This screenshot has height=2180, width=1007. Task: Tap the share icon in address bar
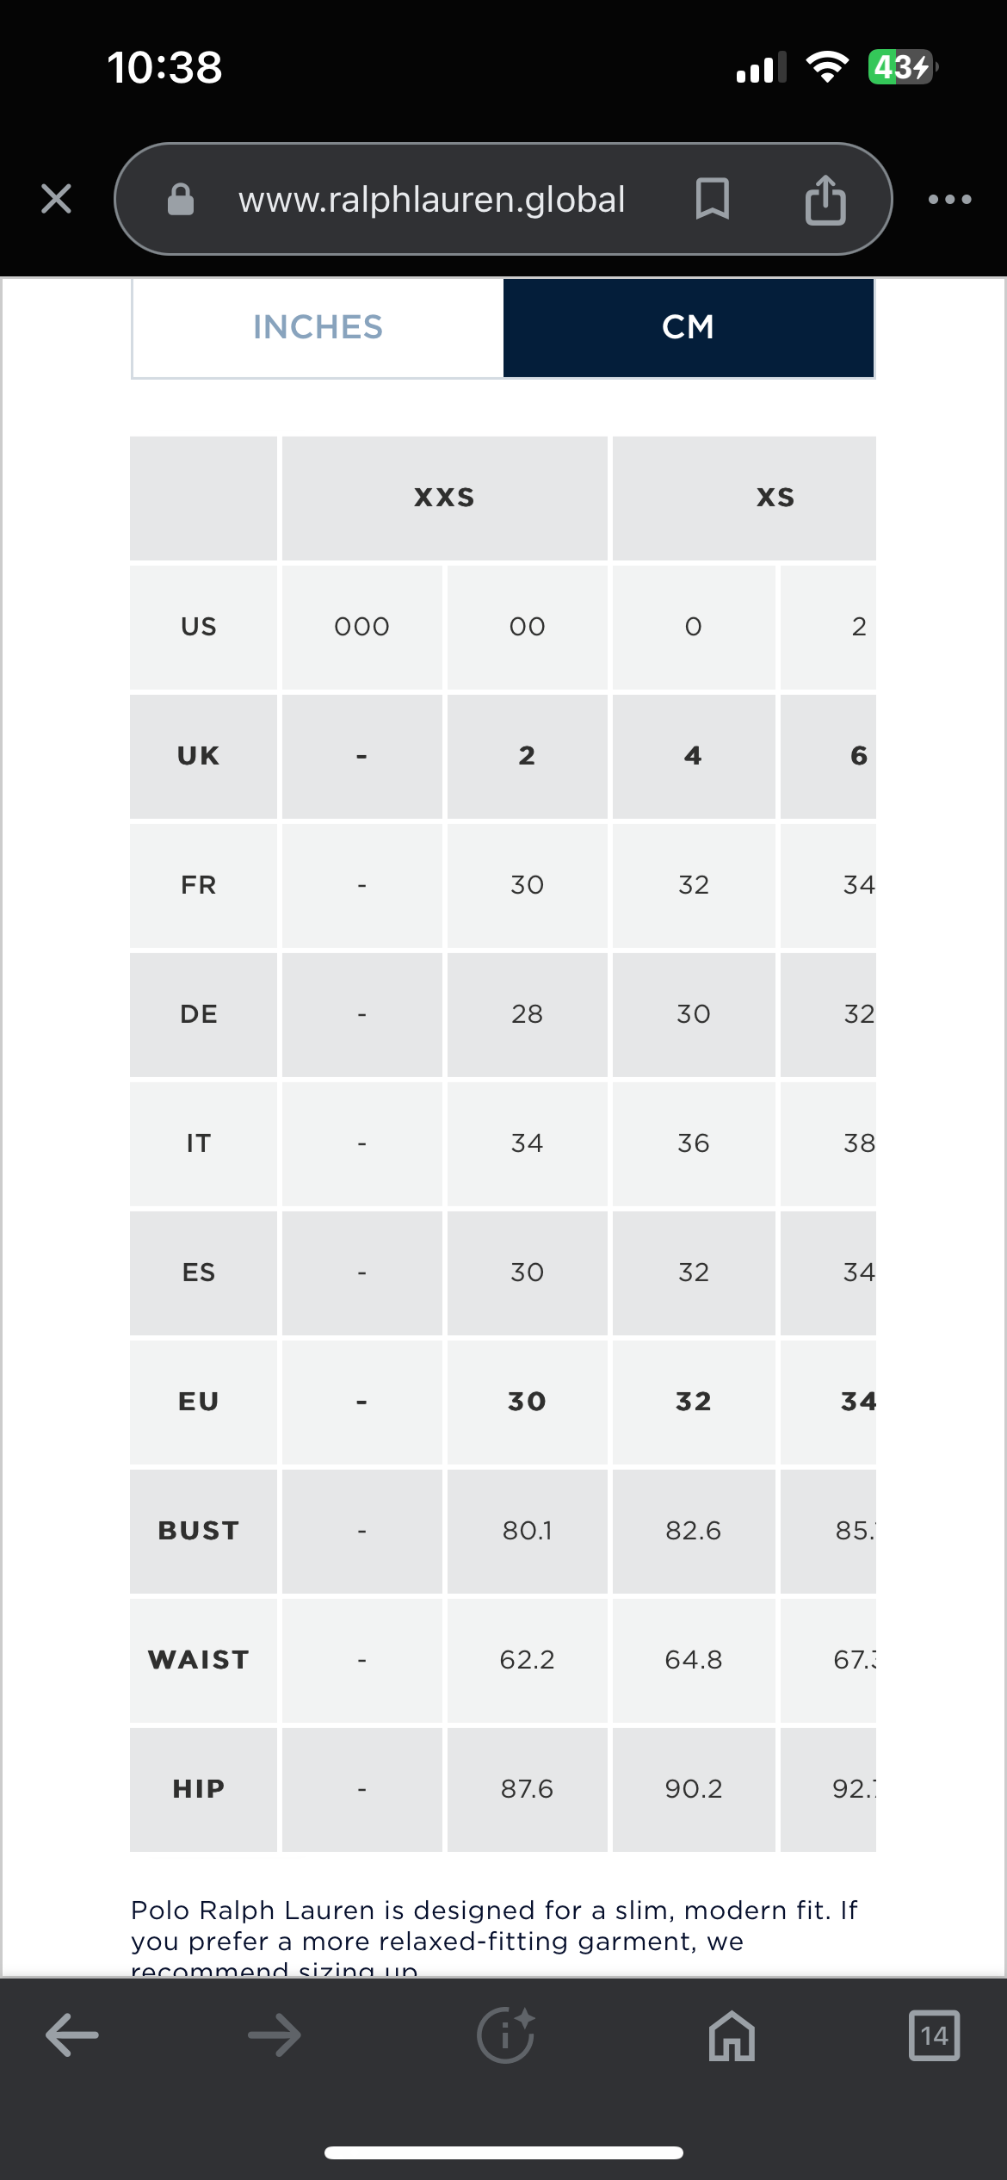(825, 199)
